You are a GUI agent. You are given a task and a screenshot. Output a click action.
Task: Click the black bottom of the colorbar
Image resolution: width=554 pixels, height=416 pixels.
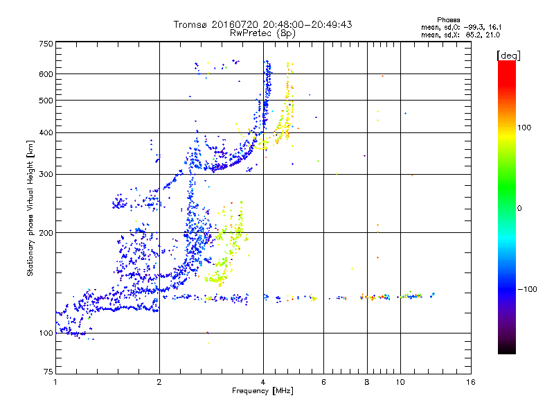point(507,352)
